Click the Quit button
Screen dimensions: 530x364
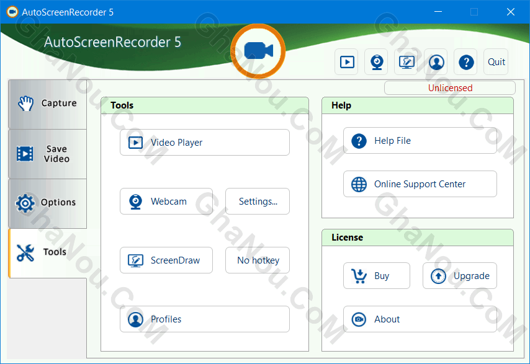(x=496, y=62)
